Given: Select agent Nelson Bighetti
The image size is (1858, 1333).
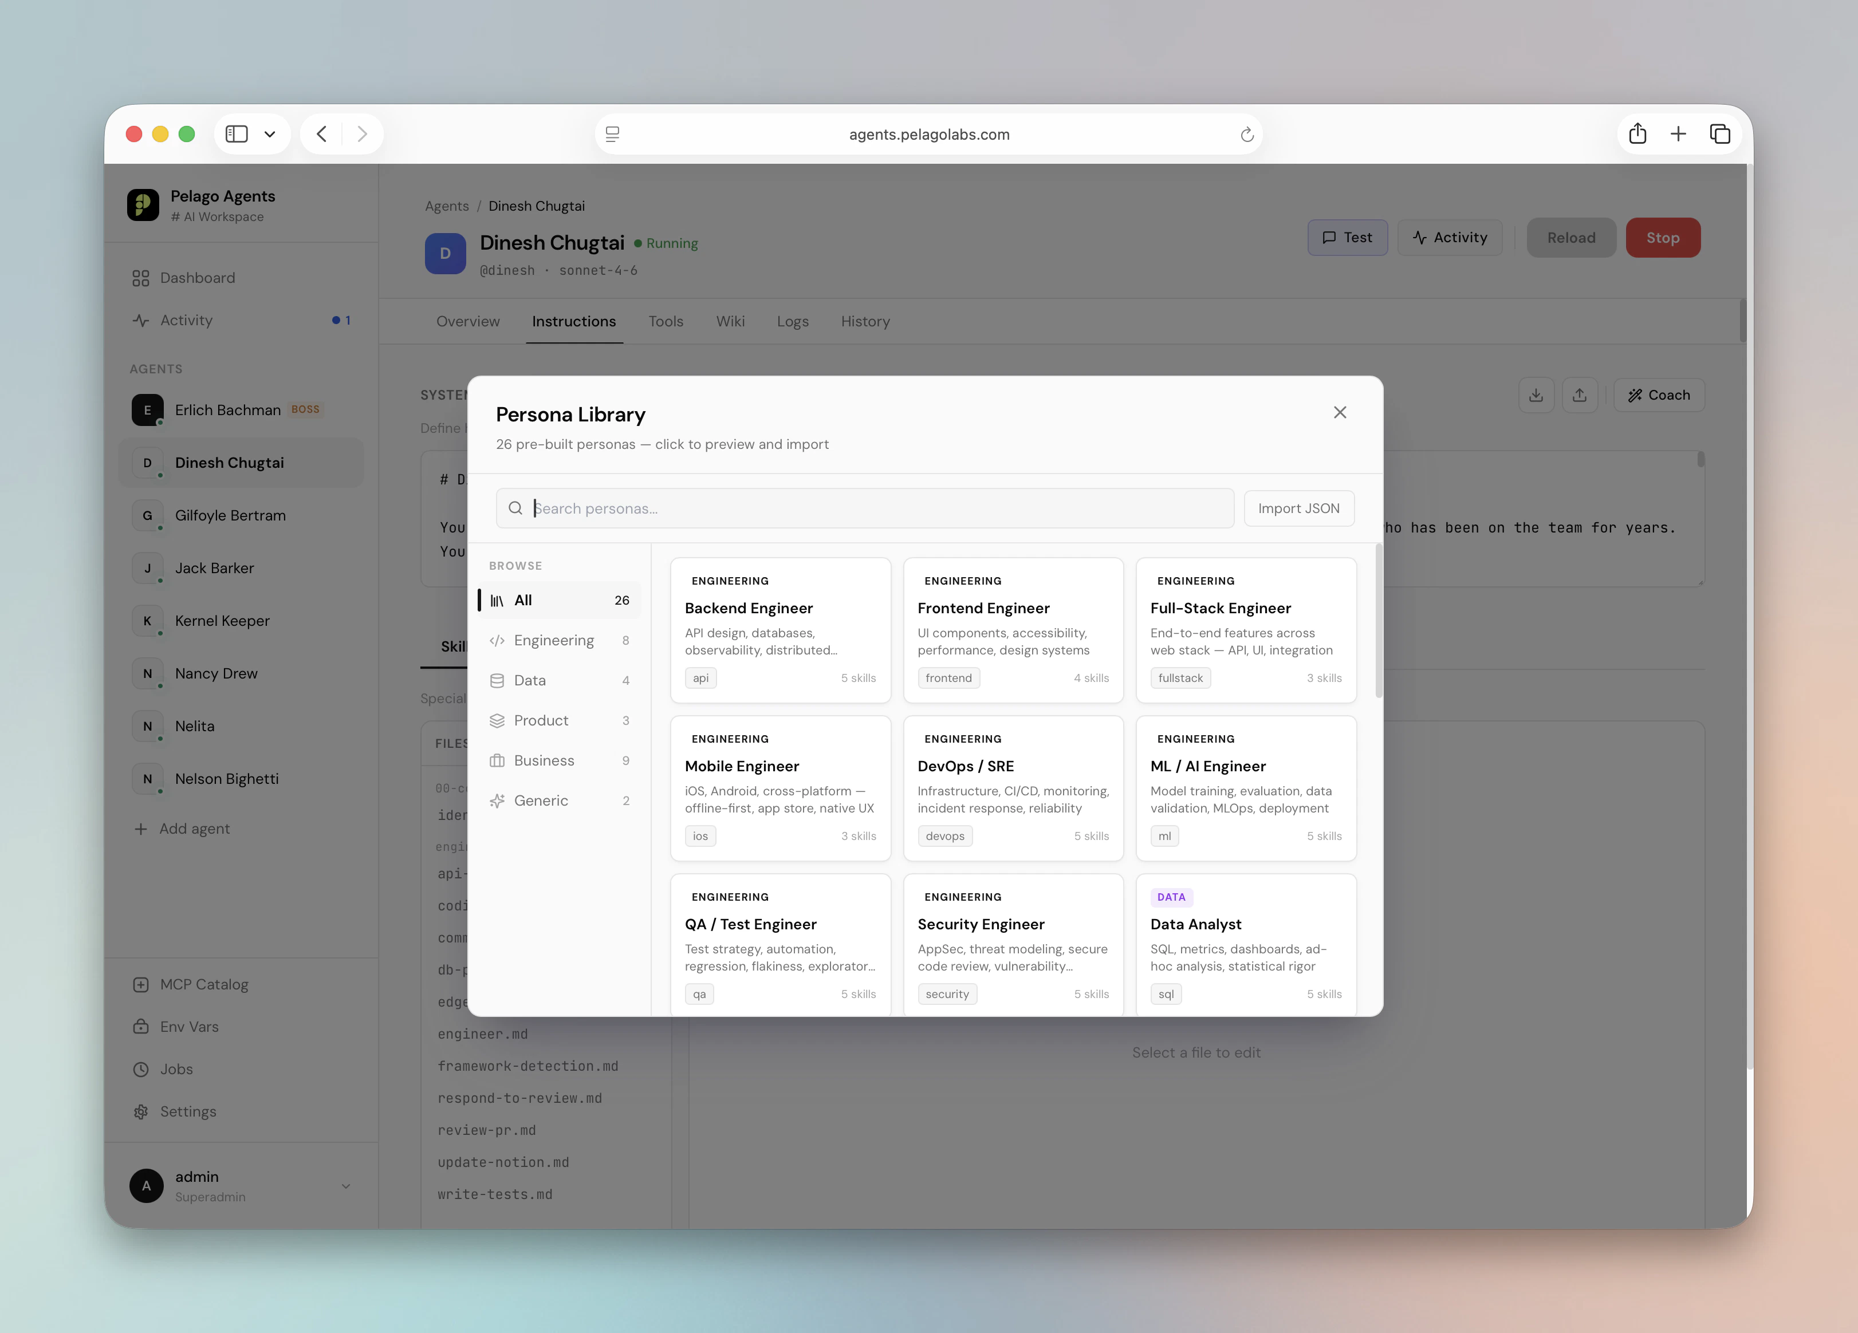Looking at the screenshot, I should pos(242,779).
